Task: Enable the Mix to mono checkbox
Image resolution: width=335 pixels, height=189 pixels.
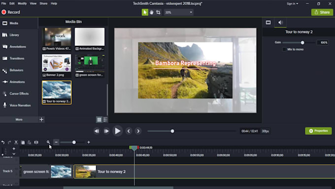Action: pos(284,49)
